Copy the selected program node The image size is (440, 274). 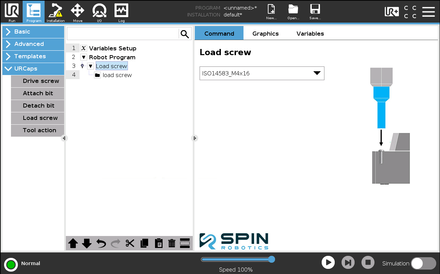(x=144, y=243)
